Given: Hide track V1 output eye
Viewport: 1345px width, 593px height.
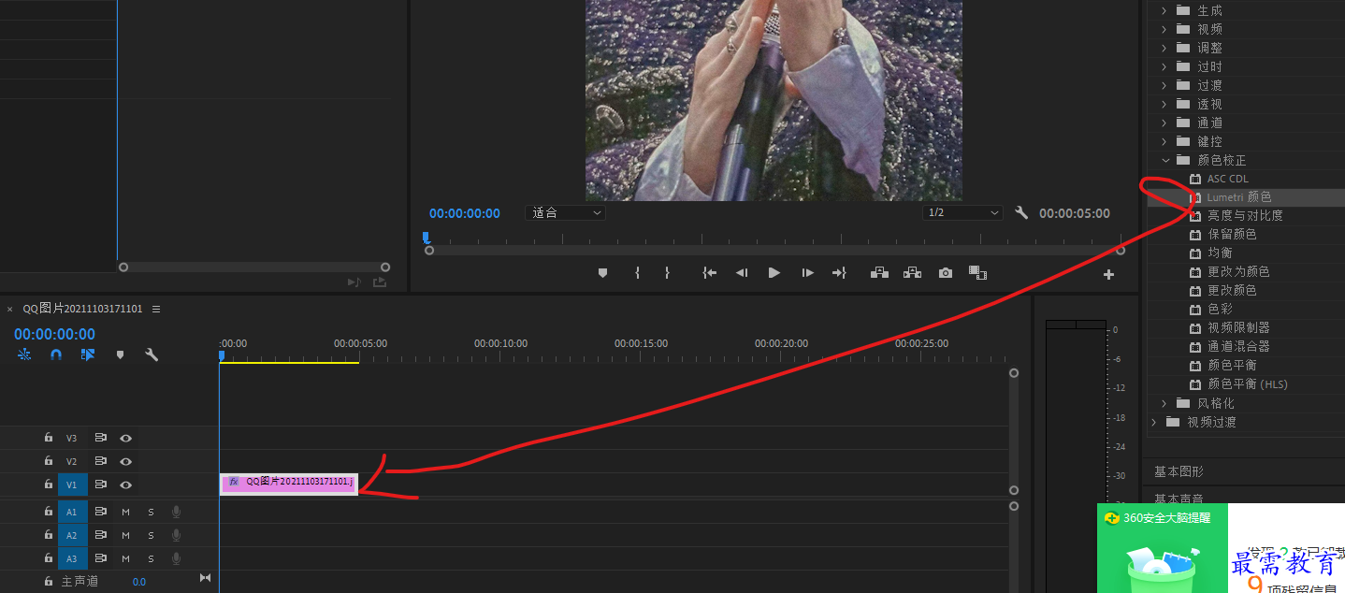Looking at the screenshot, I should (x=125, y=485).
